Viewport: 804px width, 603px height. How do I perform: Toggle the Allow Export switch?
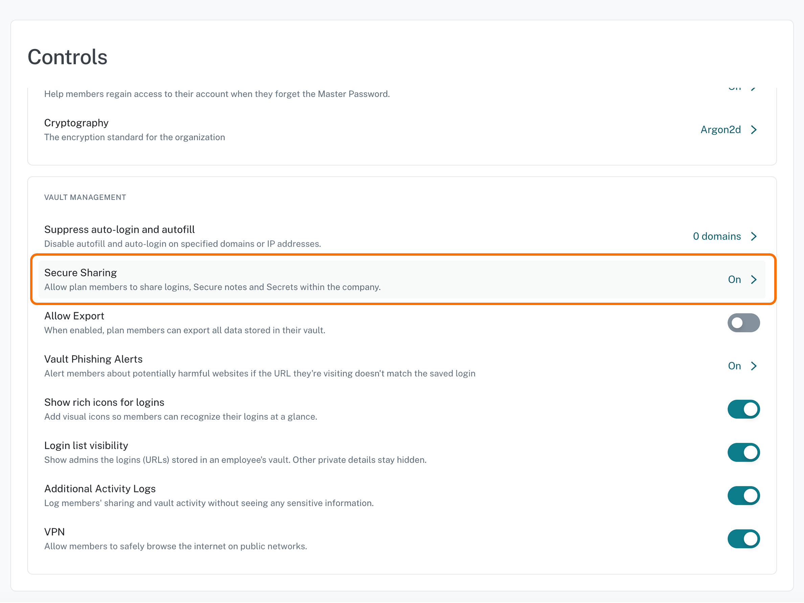tap(743, 323)
